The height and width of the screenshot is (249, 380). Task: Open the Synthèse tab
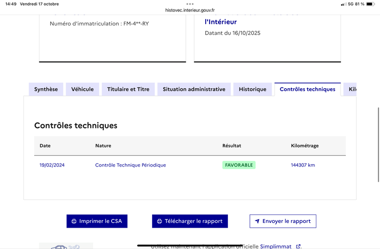pos(46,89)
